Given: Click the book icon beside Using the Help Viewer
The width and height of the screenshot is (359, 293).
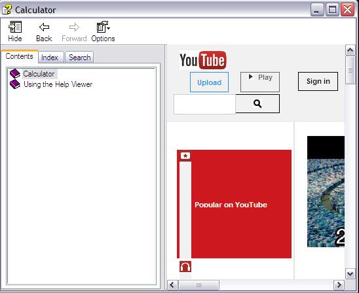Looking at the screenshot, I should 15,84.
